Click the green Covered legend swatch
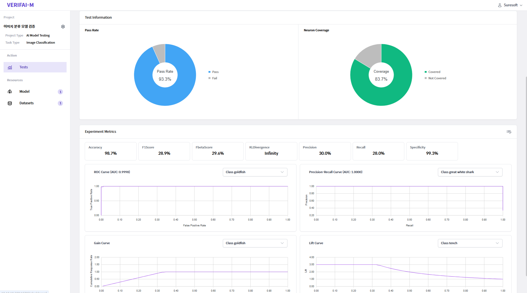The height and width of the screenshot is (293, 527). pyautogui.click(x=426, y=72)
